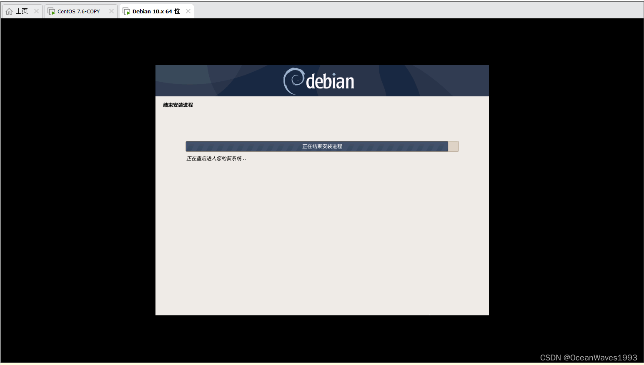644x365 pixels.
Task: Switch to the 主页 home tab
Action: 22,11
